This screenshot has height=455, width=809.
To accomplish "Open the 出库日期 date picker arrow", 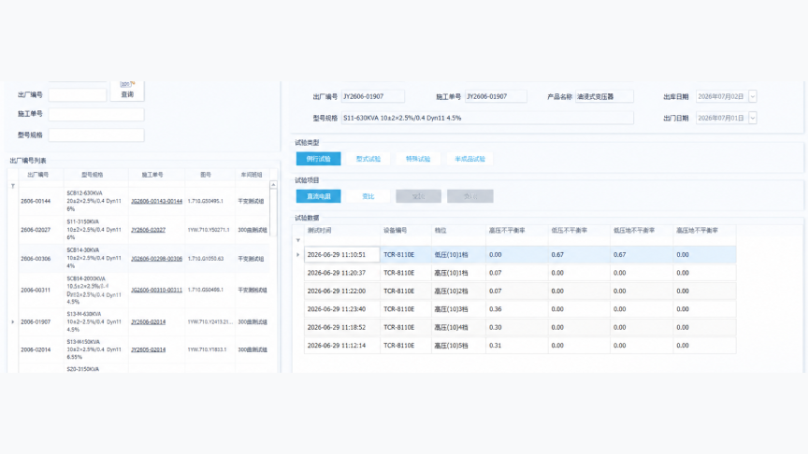I will tap(752, 96).
